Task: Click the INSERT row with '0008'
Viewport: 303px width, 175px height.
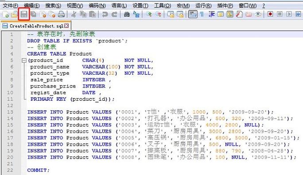Action: pyautogui.click(x=162, y=157)
